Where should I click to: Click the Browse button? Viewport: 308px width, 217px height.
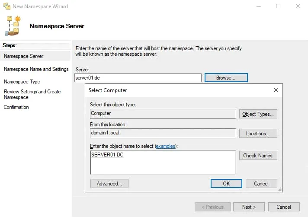point(226,78)
